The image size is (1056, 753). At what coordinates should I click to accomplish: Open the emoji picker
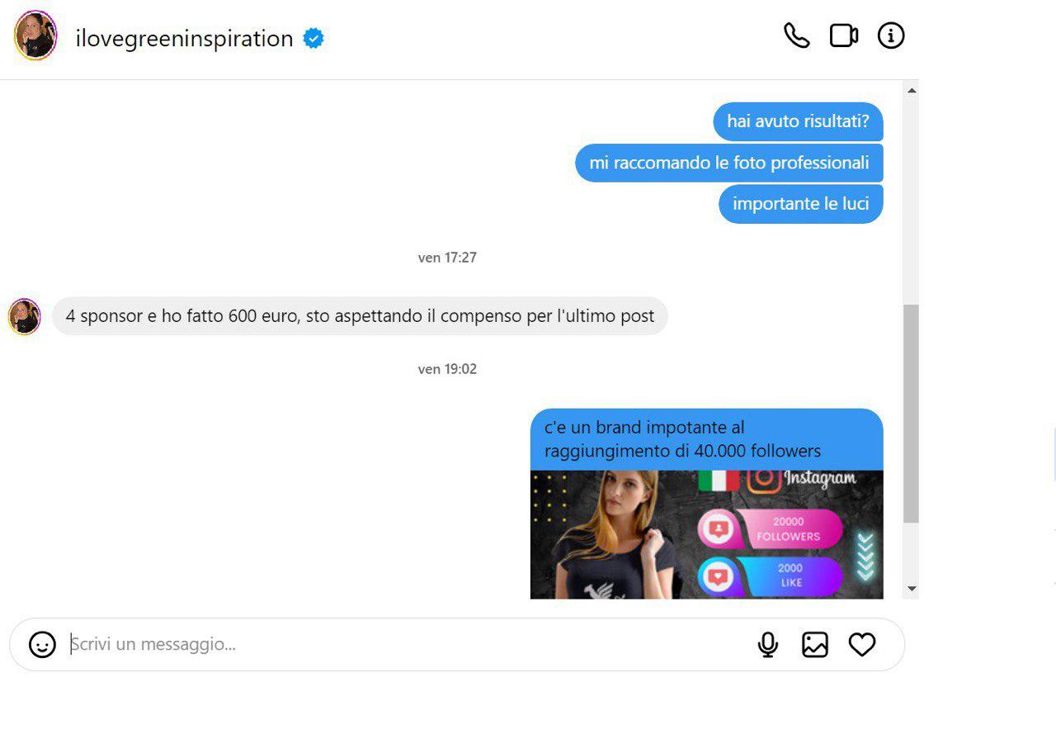pyautogui.click(x=42, y=644)
